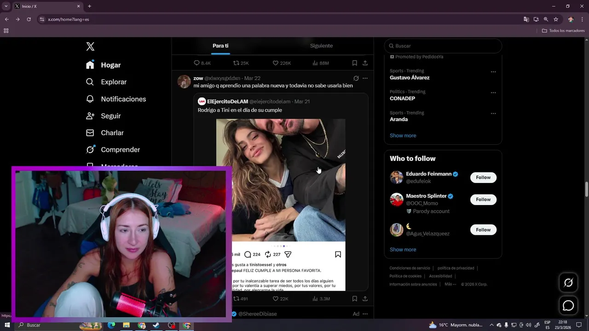Open the Información sobre anuncios link

(x=413, y=285)
